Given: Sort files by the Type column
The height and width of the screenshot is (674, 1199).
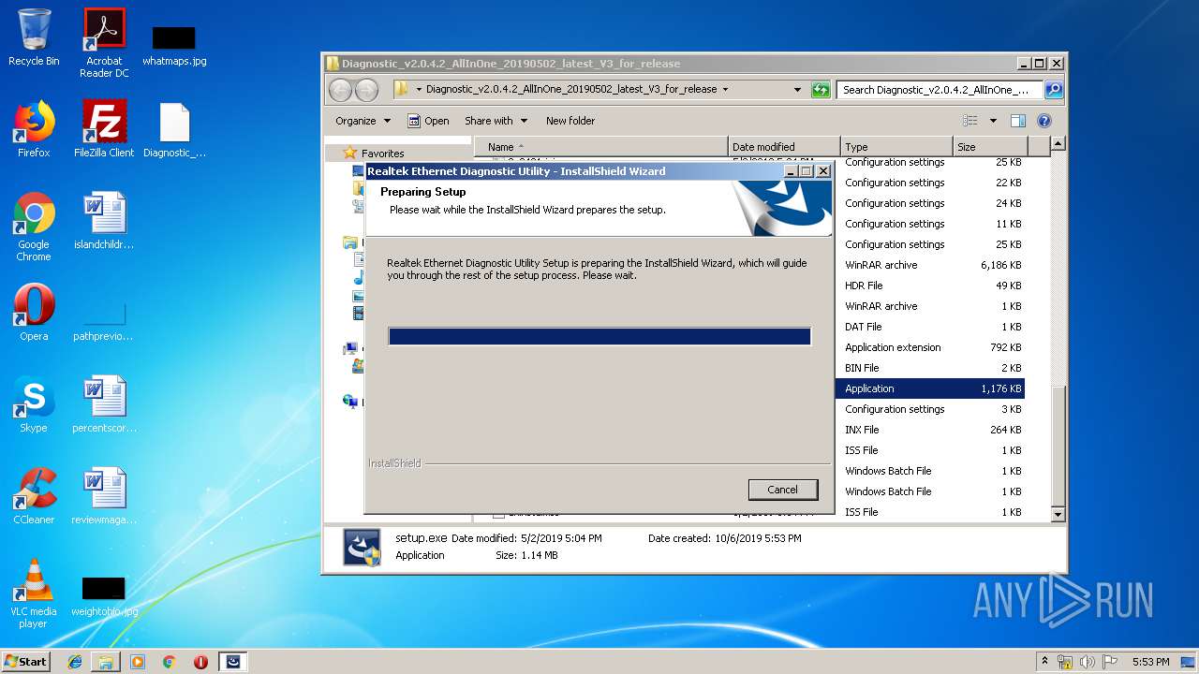Looking at the screenshot, I should (897, 147).
